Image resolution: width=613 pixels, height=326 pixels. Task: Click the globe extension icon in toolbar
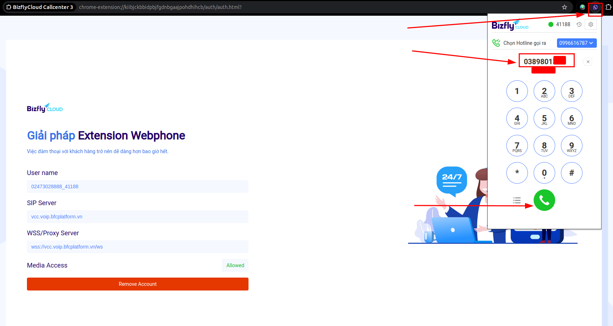coord(582,7)
